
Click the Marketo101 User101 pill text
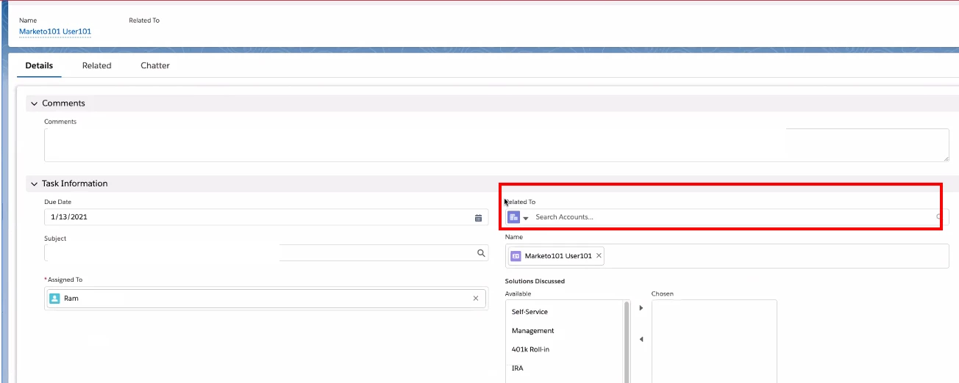pyautogui.click(x=558, y=256)
